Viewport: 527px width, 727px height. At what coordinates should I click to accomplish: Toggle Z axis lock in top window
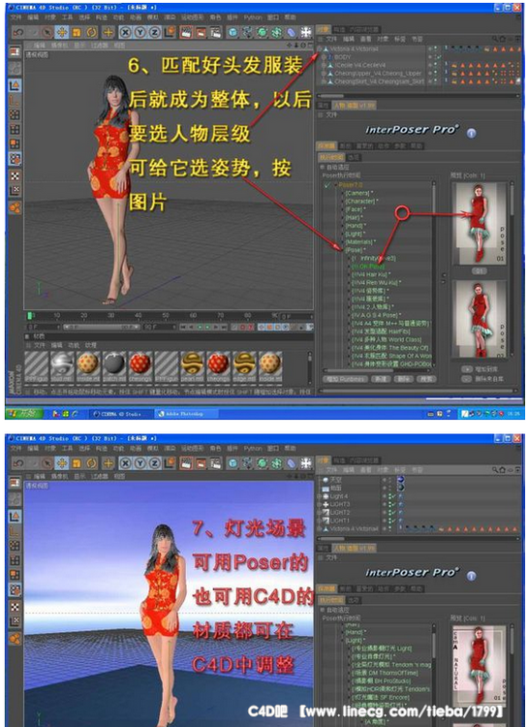(x=154, y=32)
